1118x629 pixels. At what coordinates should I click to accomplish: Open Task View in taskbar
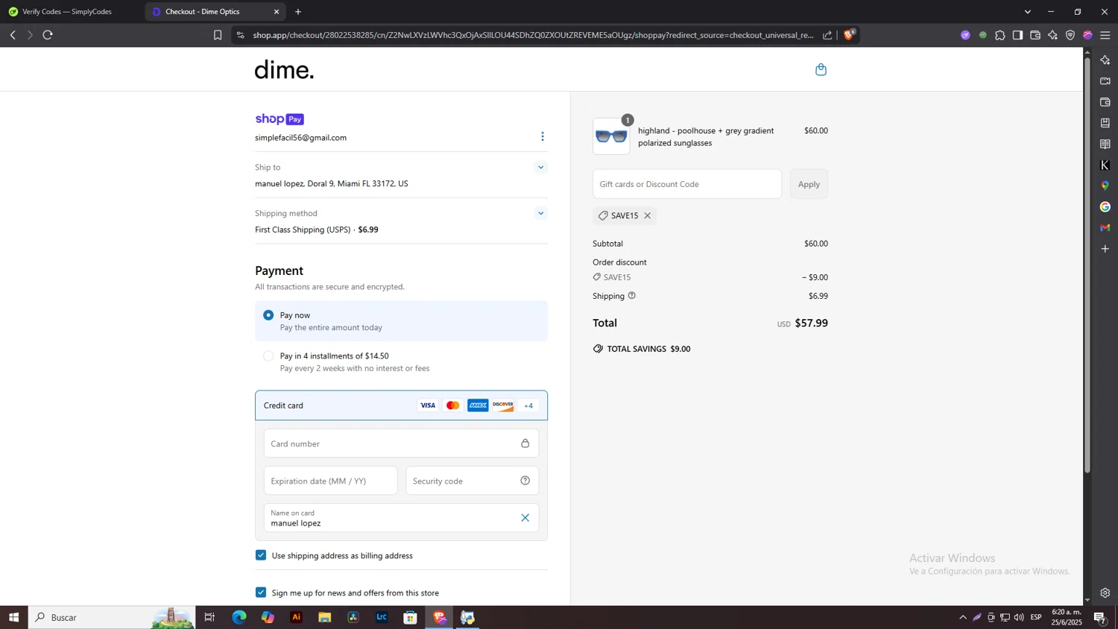click(209, 617)
